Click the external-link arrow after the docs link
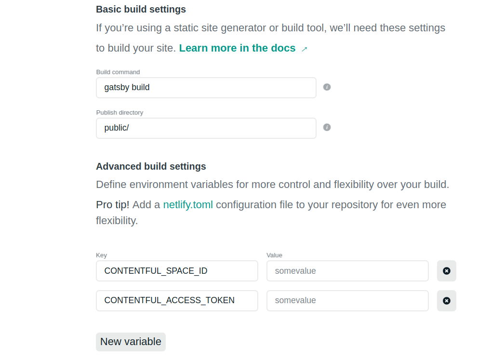This screenshot has height=361, width=504. point(304,49)
